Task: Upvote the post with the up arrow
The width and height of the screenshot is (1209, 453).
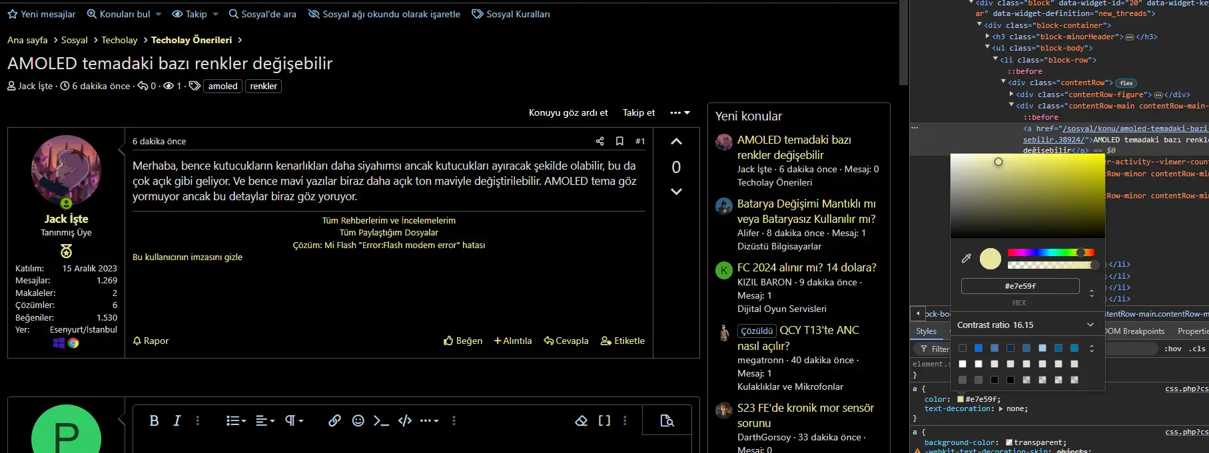Action: [x=676, y=141]
